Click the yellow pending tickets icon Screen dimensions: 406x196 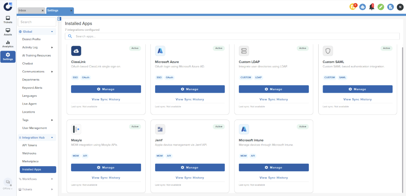coord(353,7)
